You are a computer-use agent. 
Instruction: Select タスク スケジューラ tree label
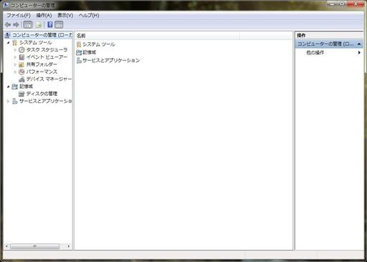[x=47, y=50]
